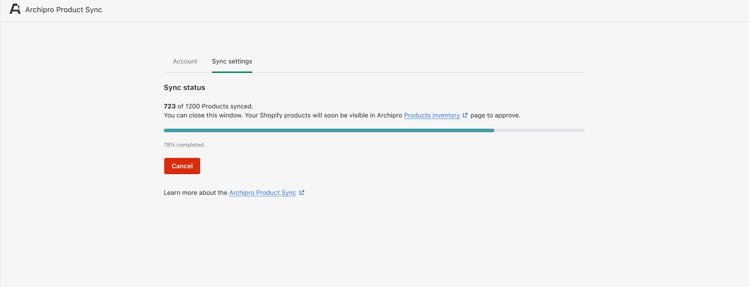Click the '78% completed.' text
Screen dimensions: 749x287
click(x=184, y=145)
